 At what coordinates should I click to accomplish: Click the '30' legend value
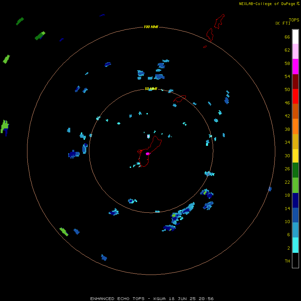[287, 156]
